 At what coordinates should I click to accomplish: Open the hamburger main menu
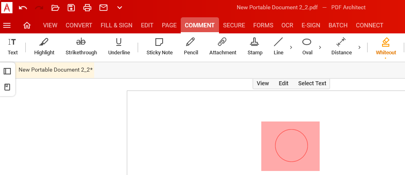pyautogui.click(x=7, y=25)
